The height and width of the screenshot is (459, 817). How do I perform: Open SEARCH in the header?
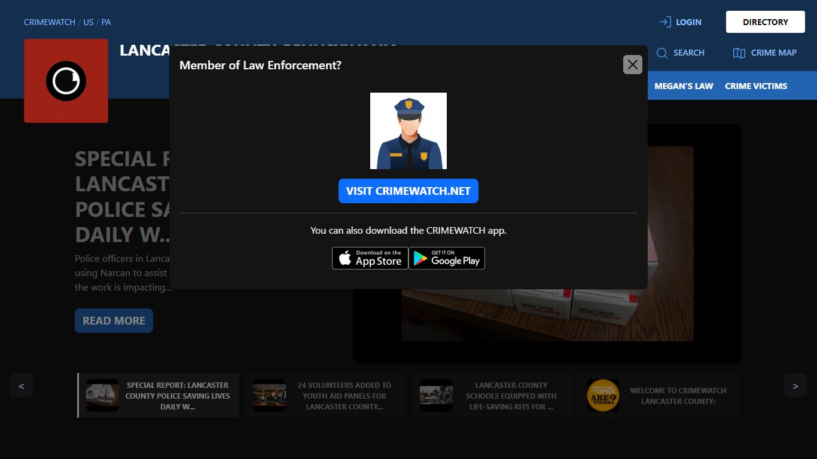tap(681, 53)
